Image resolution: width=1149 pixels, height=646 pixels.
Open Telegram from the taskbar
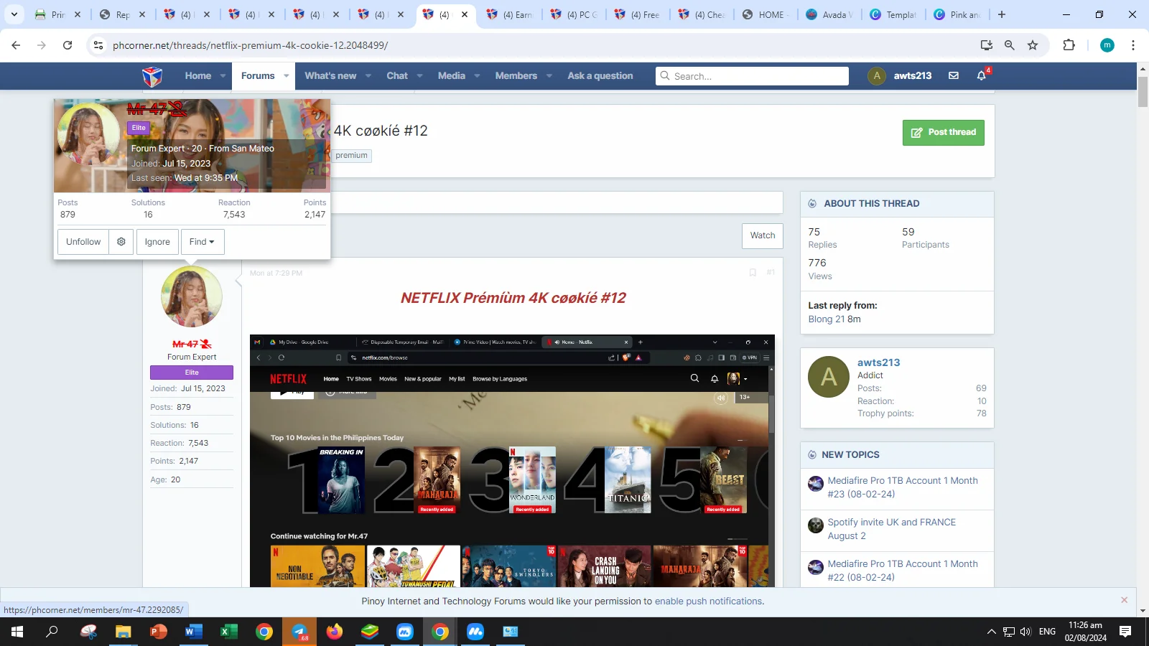pos(299,632)
